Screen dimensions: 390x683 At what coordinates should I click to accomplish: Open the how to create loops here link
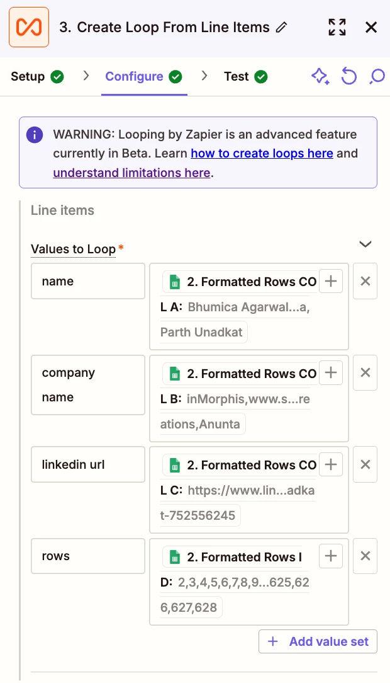262,153
